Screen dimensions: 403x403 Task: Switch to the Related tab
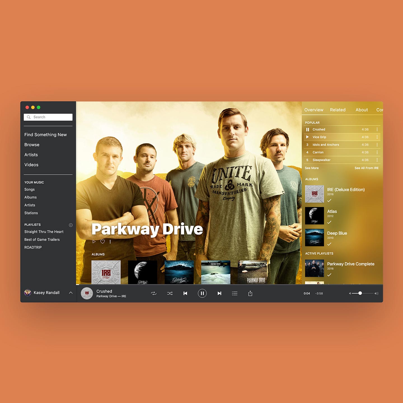[x=338, y=110]
